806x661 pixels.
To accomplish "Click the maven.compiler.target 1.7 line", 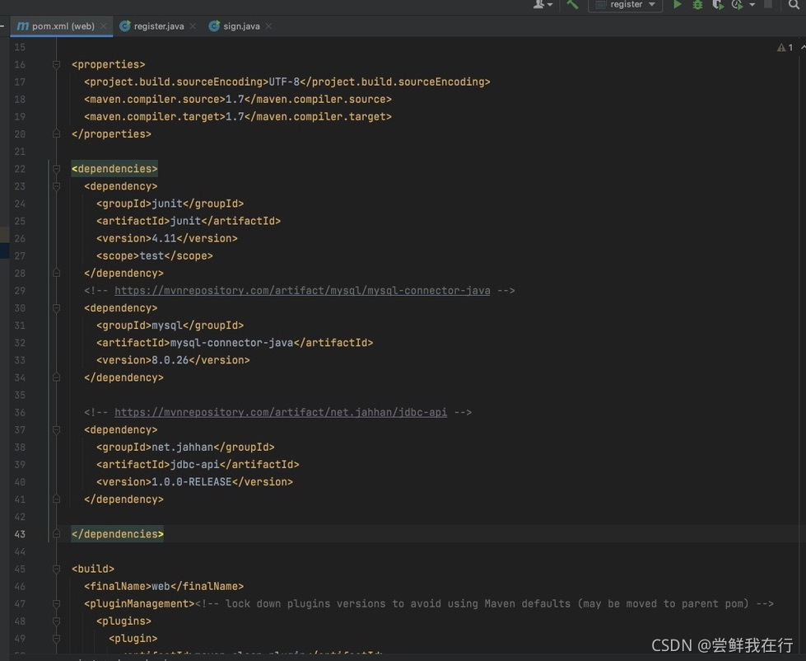I will pyautogui.click(x=238, y=117).
